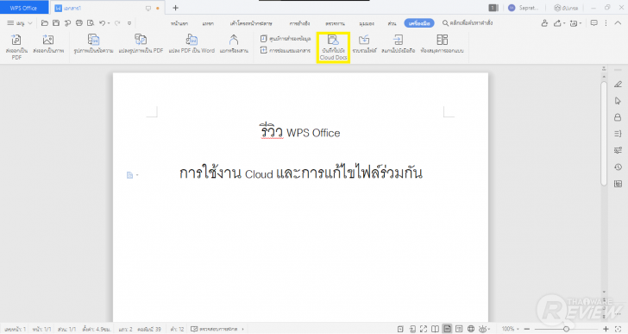Click the Split or Merge icon

pyautogui.click(x=234, y=44)
